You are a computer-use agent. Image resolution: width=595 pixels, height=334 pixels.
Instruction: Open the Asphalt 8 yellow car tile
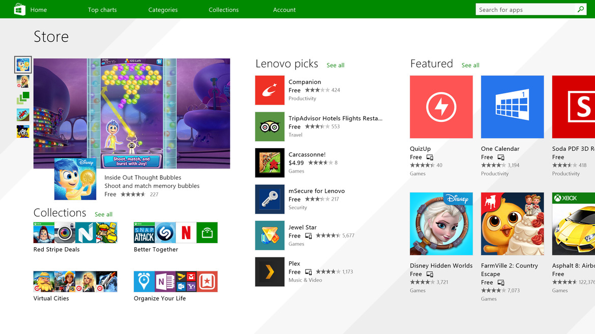tap(573, 224)
